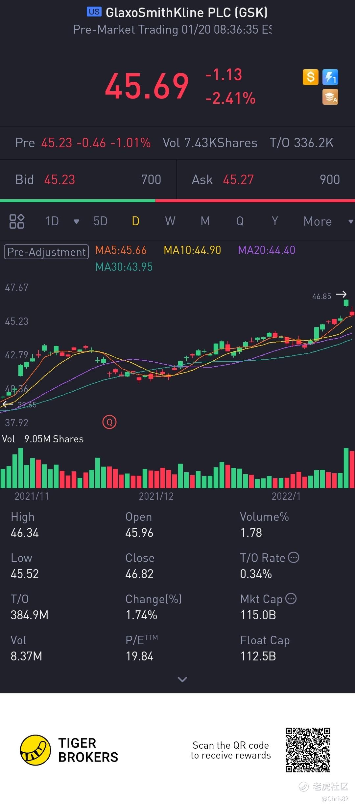Viewport: 355px width, 807px height.
Task: Tap the orange stacked layers badge icon
Action: click(x=330, y=97)
